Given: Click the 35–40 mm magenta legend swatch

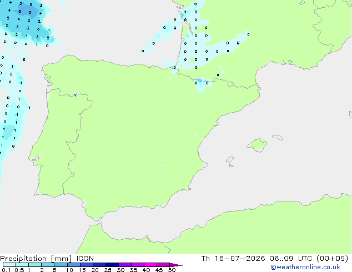Looking at the screenshot, I should pyautogui.click(x=137, y=265).
